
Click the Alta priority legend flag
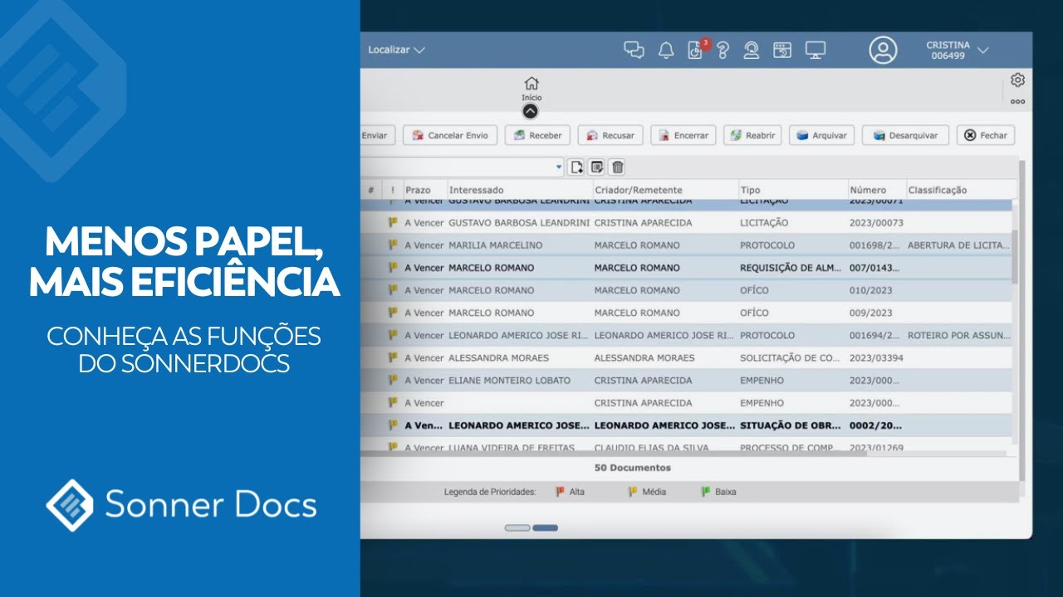[560, 492]
